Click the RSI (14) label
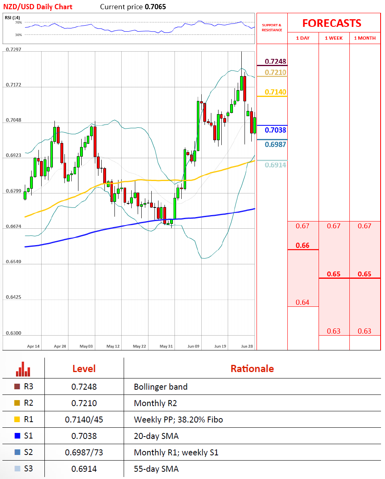Image resolution: width=385 pixels, height=479 pixels. 12,17
